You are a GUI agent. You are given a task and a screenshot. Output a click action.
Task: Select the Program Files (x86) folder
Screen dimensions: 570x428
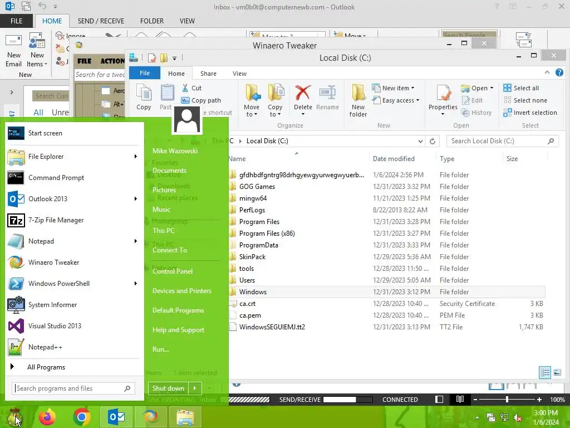click(267, 234)
